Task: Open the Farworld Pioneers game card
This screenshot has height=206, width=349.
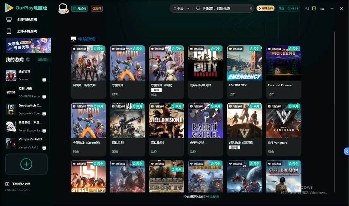Action: 283,72
